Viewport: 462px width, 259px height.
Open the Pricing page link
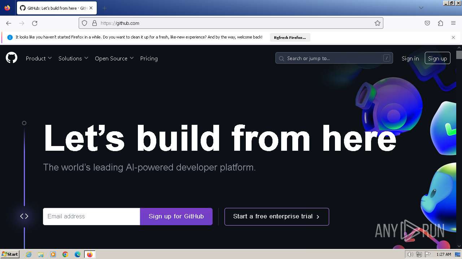coord(149,58)
